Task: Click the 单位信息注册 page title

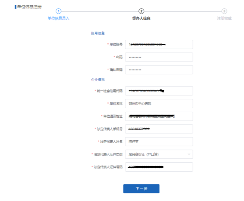Action: [x=28, y=7]
